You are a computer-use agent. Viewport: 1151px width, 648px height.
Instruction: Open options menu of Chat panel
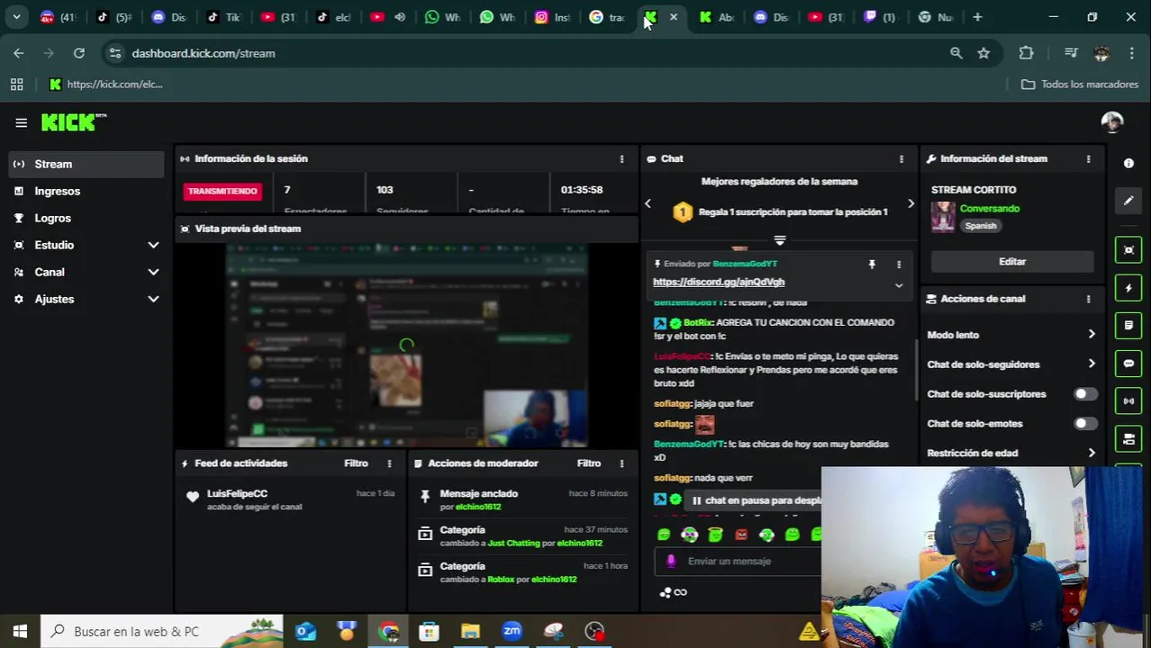click(x=901, y=158)
